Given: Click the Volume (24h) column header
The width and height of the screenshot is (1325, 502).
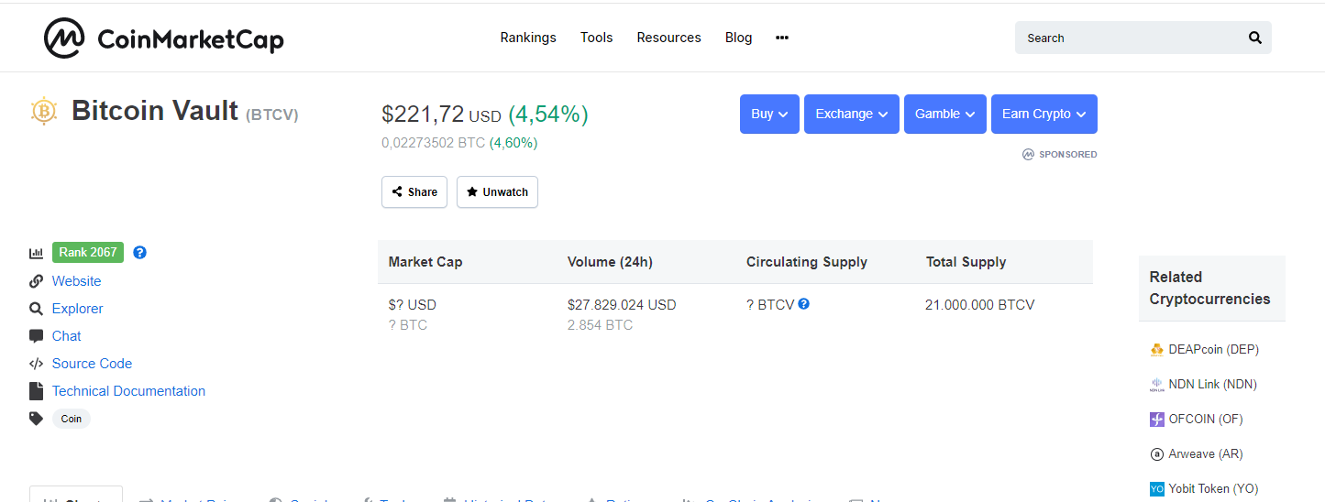Looking at the screenshot, I should point(610,262).
